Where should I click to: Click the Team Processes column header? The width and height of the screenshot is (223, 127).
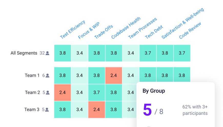click(143, 28)
